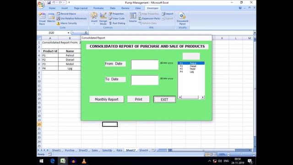The image size is (293, 165).
Task: Open the Formulas tab
Action: pos(98,8)
